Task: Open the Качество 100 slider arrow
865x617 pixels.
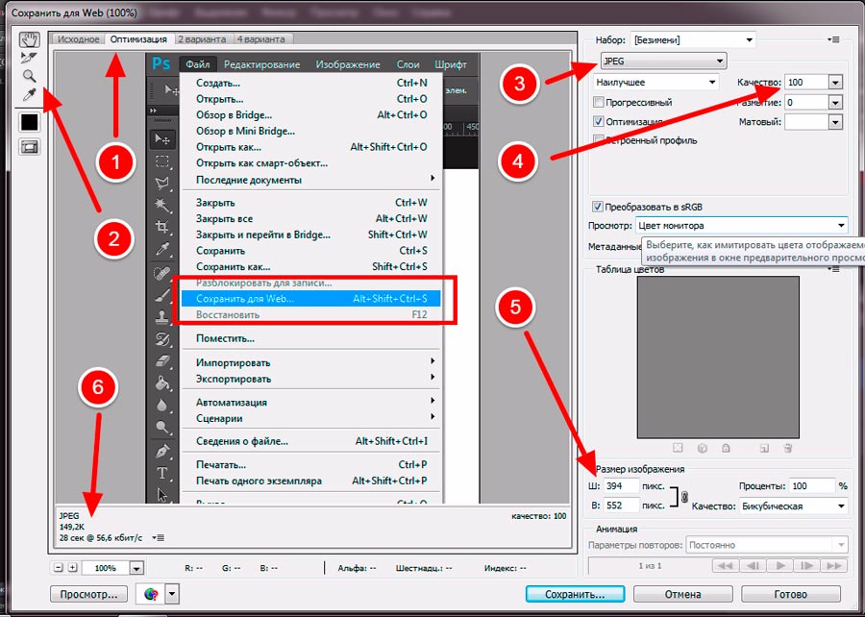Action: [x=835, y=82]
